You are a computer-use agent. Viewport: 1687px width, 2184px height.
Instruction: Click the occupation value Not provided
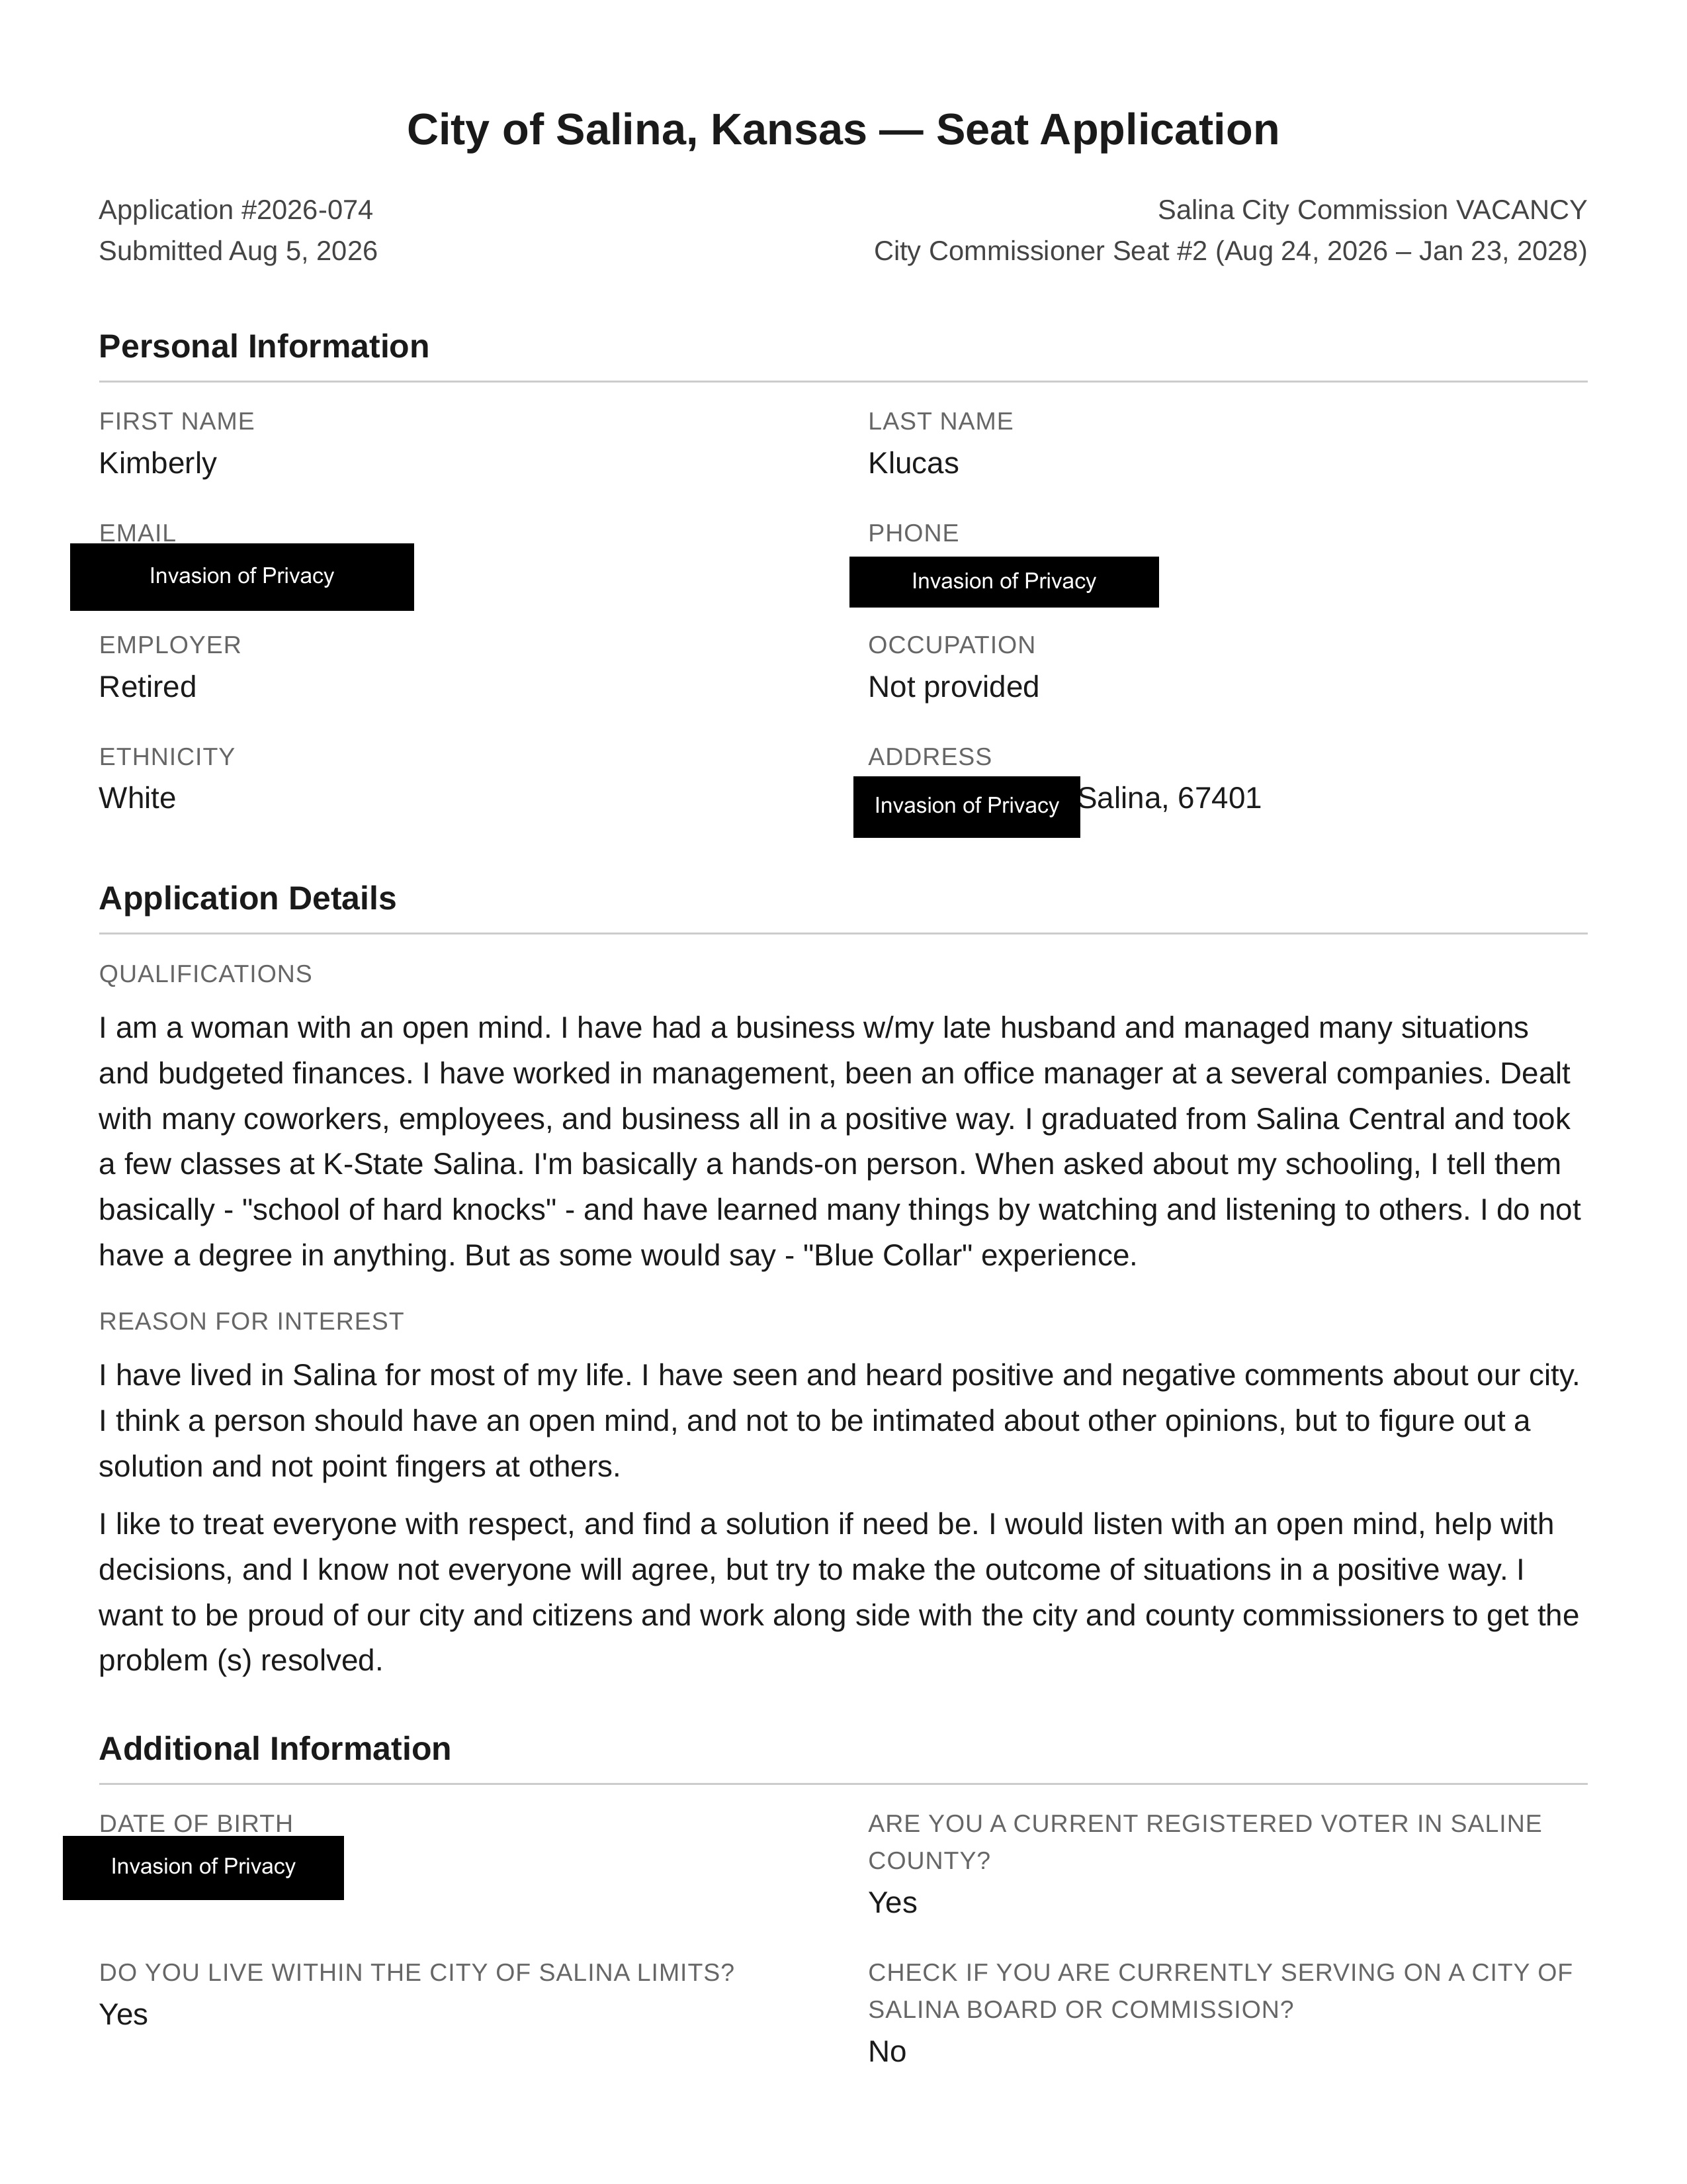(953, 687)
